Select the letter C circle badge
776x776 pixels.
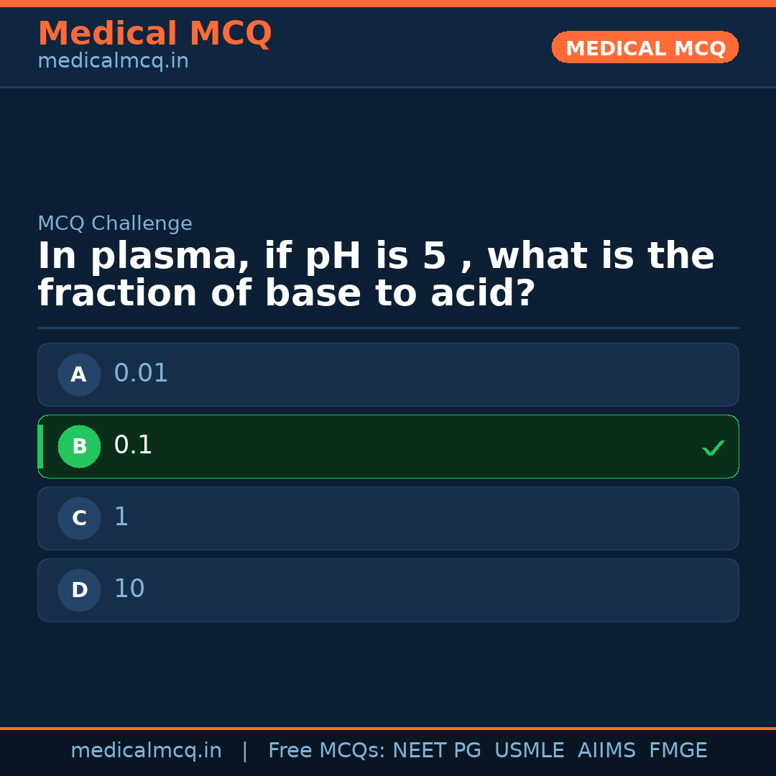coord(79,518)
